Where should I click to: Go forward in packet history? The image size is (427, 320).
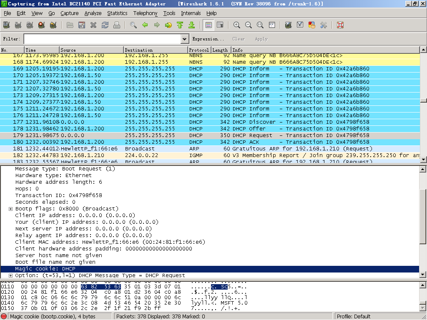click(x=157, y=25)
